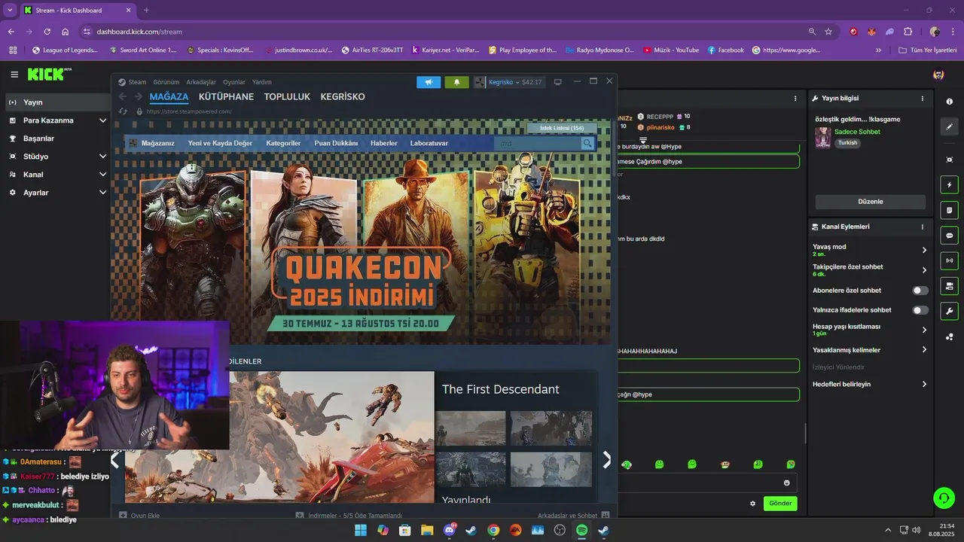Open the Arkadaşlar menu in Steam
This screenshot has height=542, width=964.
point(201,82)
